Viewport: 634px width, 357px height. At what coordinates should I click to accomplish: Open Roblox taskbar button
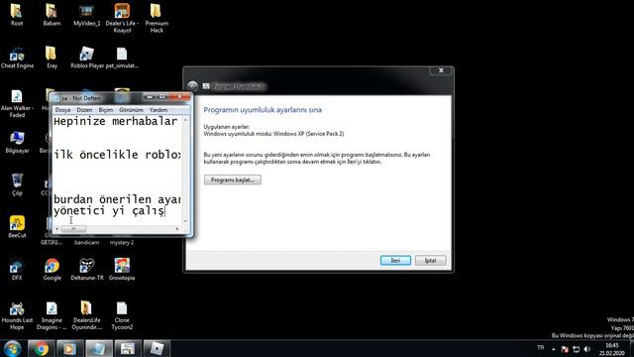coord(157,348)
